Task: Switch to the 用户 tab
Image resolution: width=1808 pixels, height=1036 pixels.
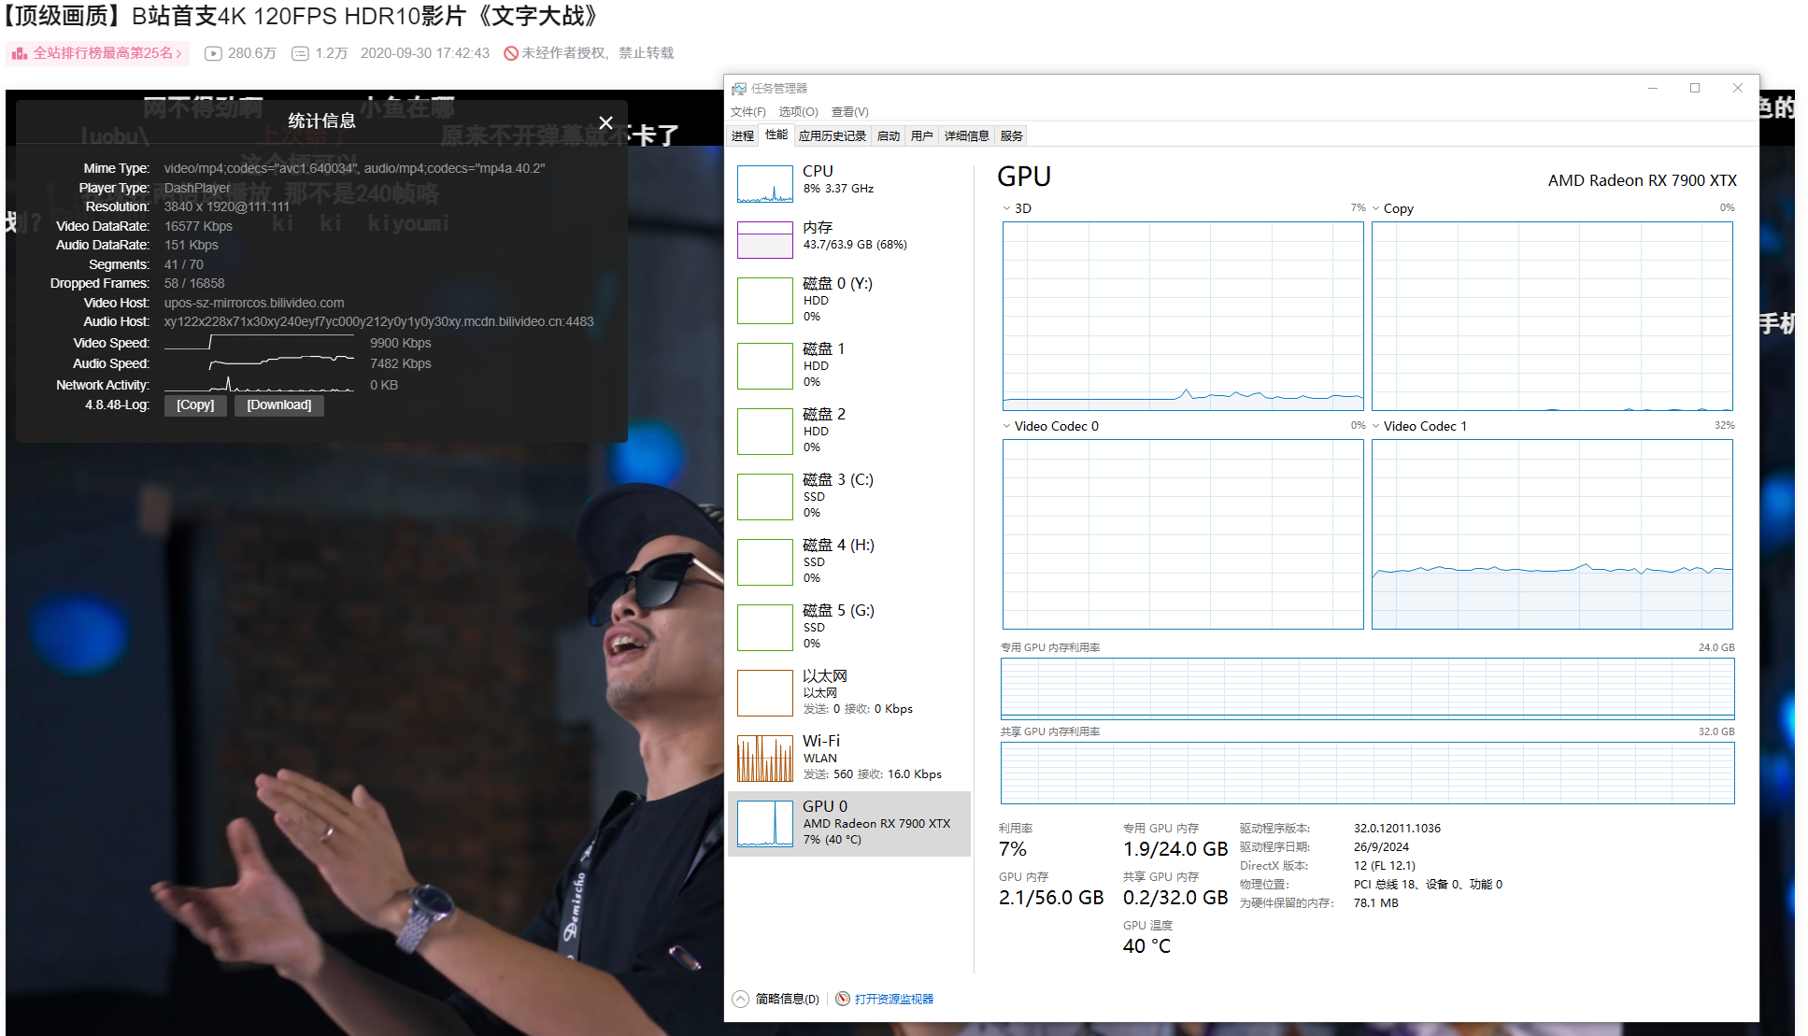Action: [922, 136]
